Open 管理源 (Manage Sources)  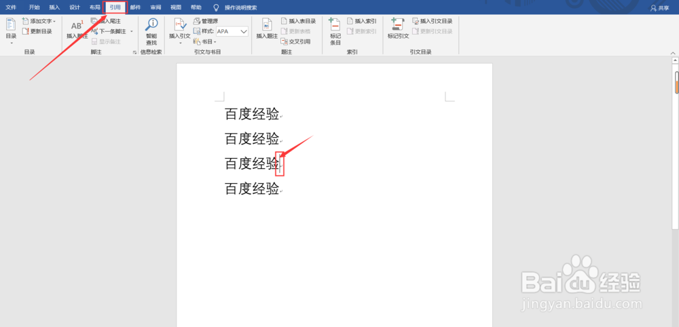coord(206,21)
